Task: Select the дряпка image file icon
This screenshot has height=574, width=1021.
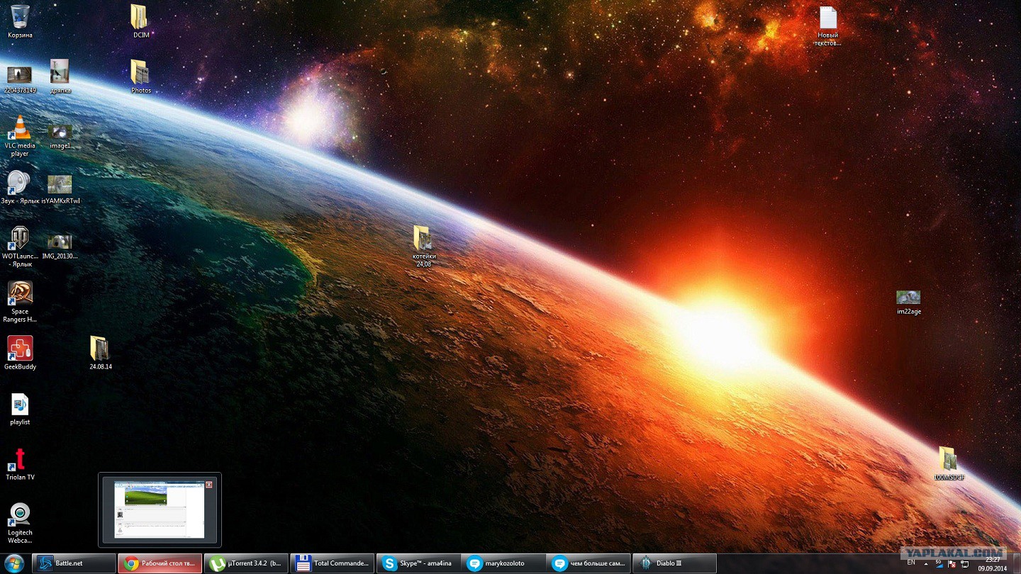Action: [x=60, y=77]
